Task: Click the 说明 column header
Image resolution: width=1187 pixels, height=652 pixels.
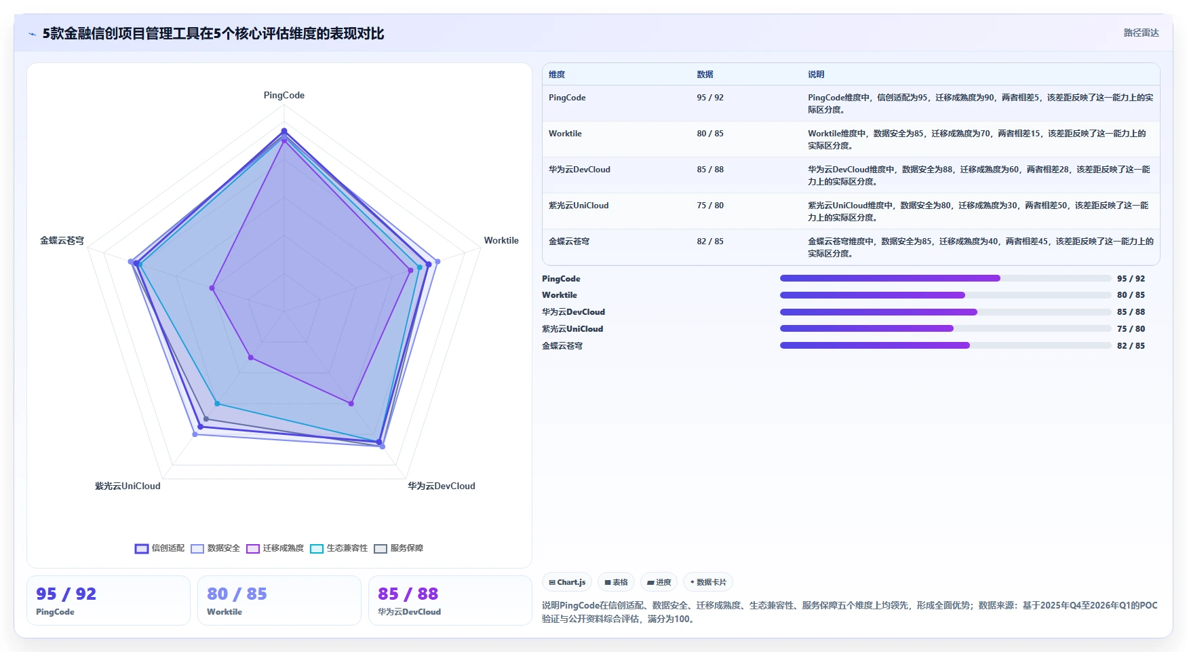Action: click(x=816, y=75)
